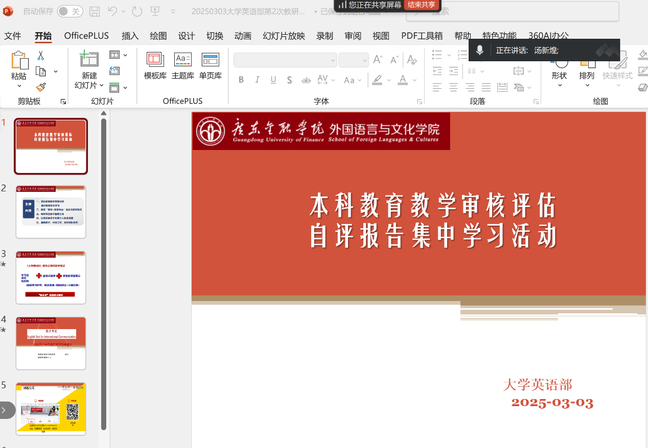
Task: Click 结束共享 to stop sharing
Action: click(421, 5)
